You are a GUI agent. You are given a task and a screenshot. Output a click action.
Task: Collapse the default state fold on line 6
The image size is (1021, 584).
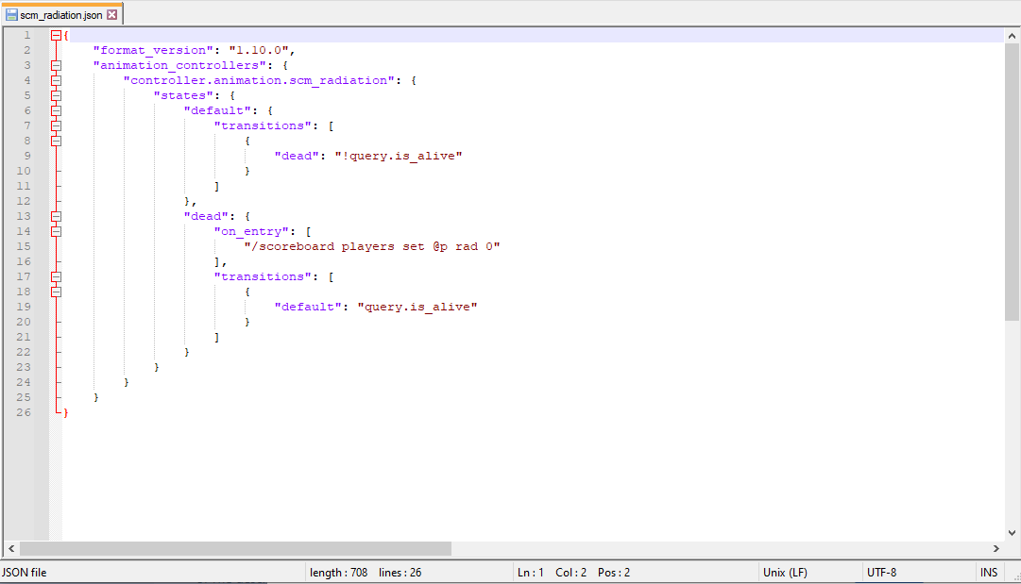click(x=56, y=110)
